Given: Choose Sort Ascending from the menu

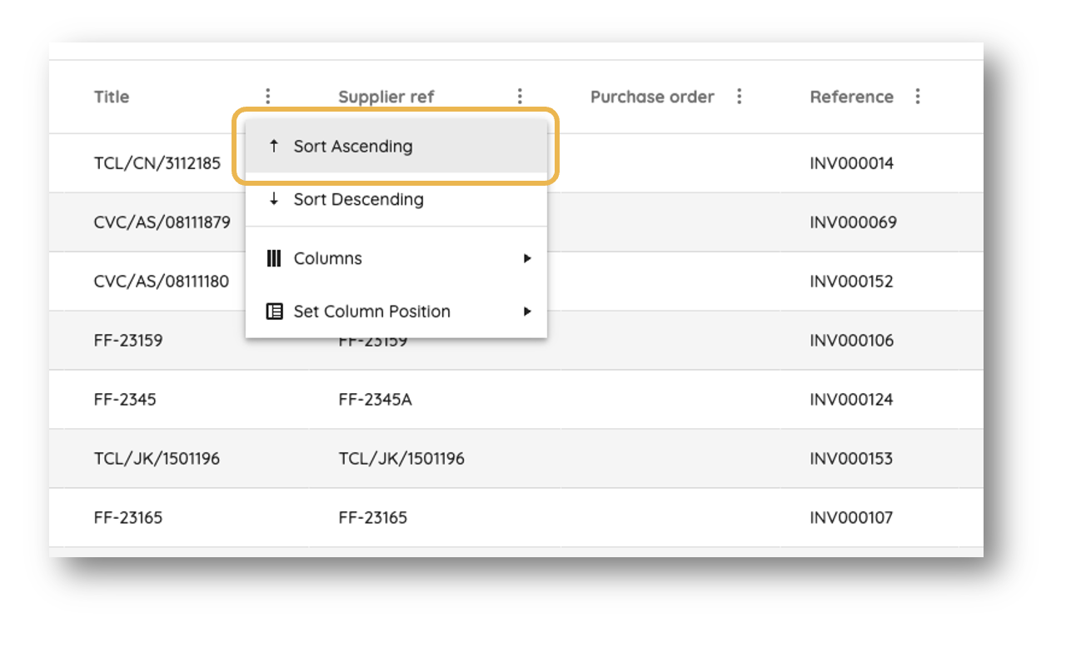Looking at the screenshot, I should pos(396,147).
